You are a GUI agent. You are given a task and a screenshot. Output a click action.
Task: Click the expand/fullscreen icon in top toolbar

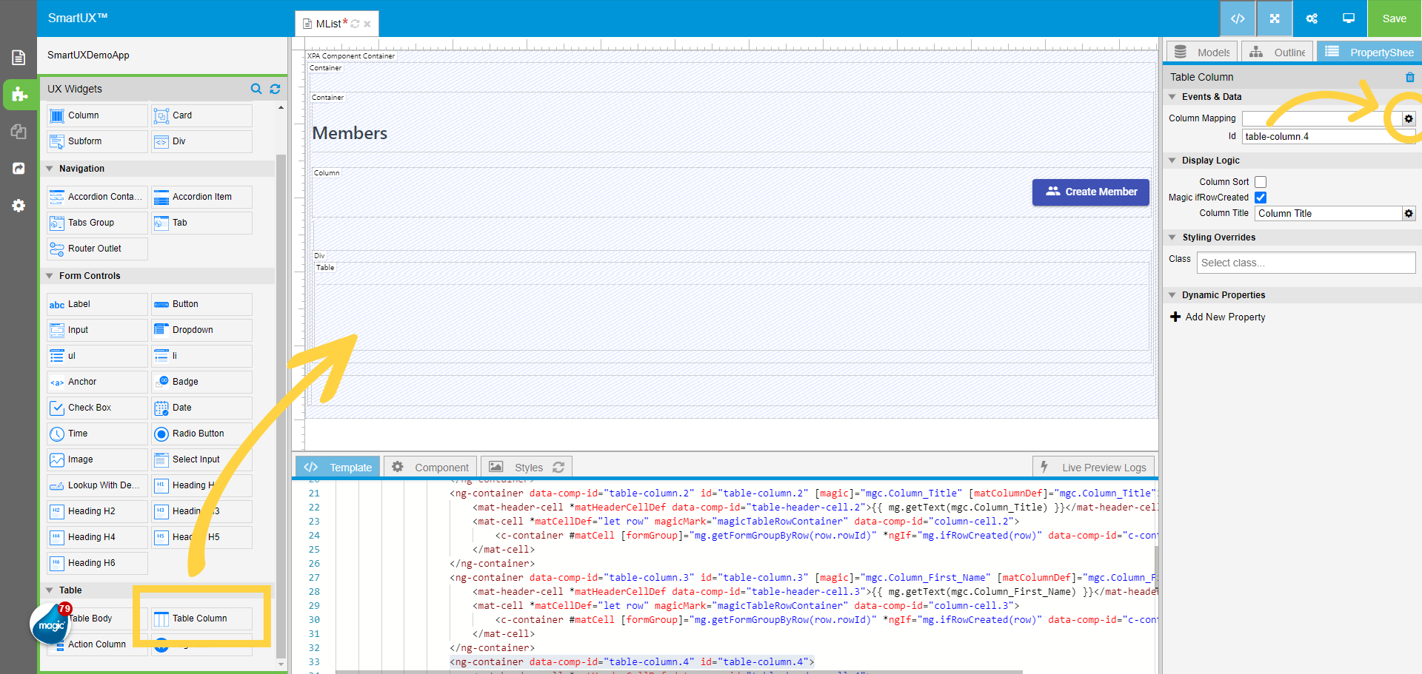point(1274,18)
